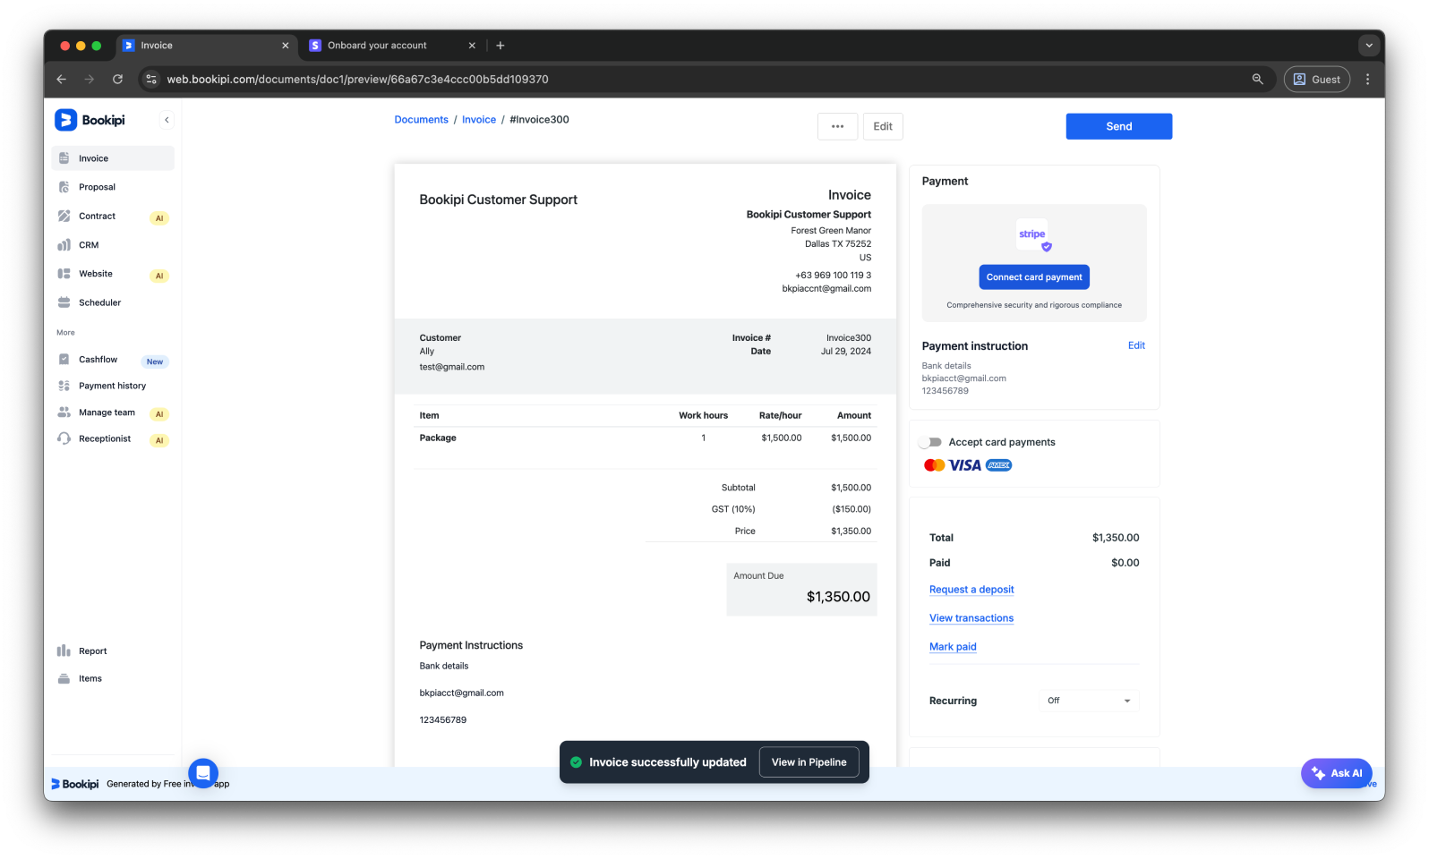Click the VISA logo icon

pyautogui.click(x=965, y=465)
